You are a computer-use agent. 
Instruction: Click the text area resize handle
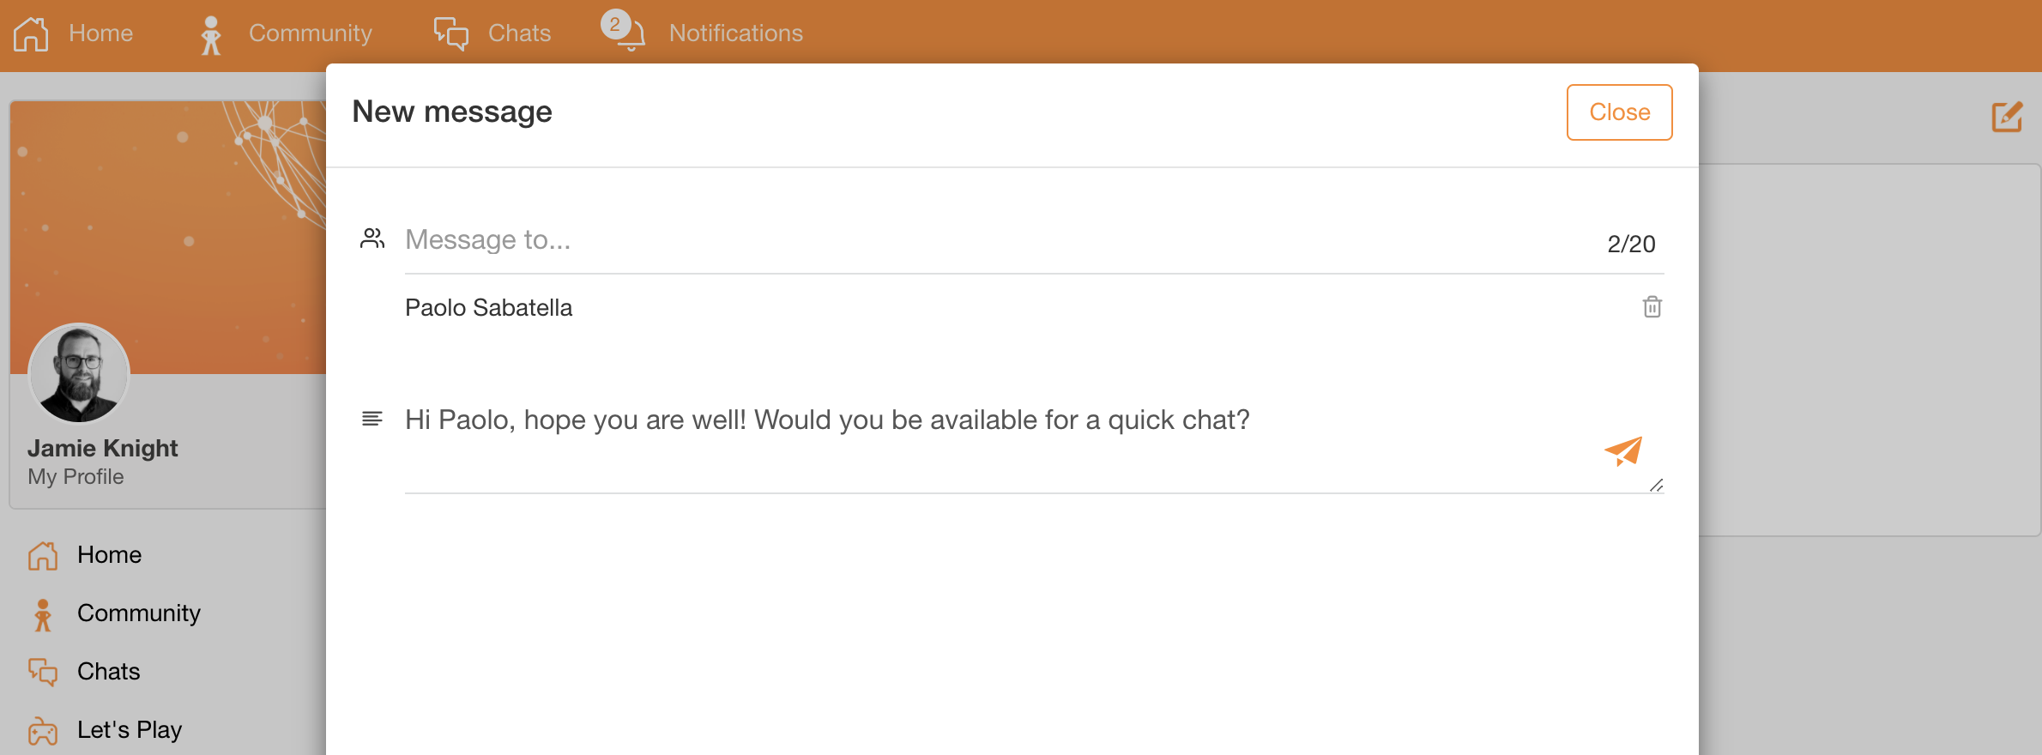tap(1656, 486)
